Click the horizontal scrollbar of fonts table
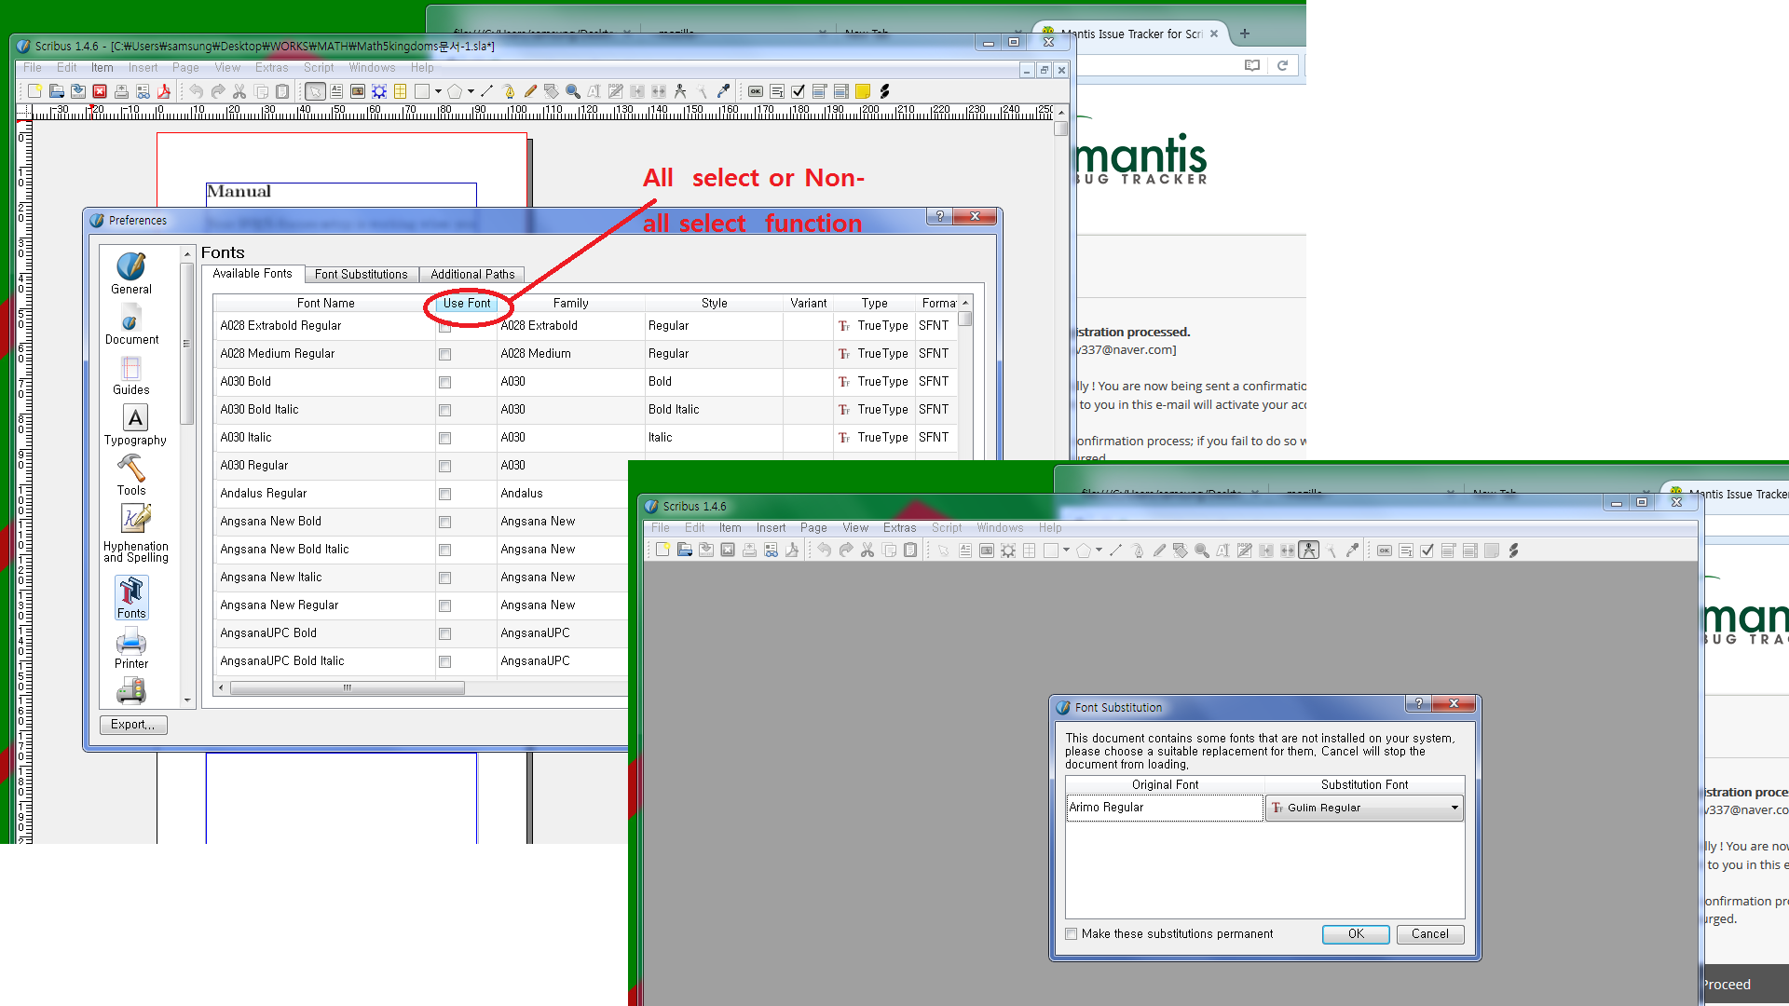The height and width of the screenshot is (1006, 1789). (347, 688)
